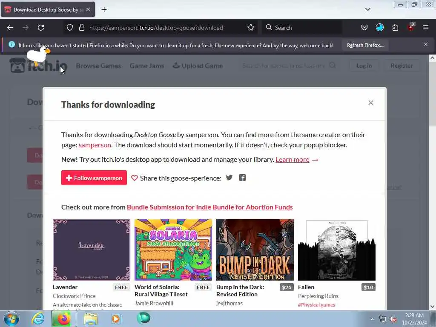Open the Save to Pocket icon
The image size is (436, 327).
tap(364, 28)
